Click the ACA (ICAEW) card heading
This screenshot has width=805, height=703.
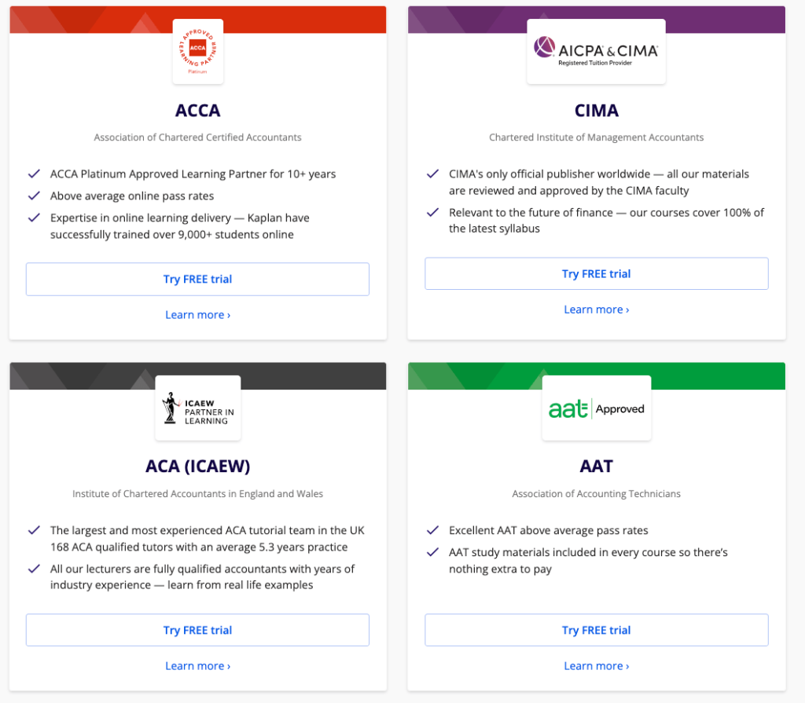pos(197,466)
